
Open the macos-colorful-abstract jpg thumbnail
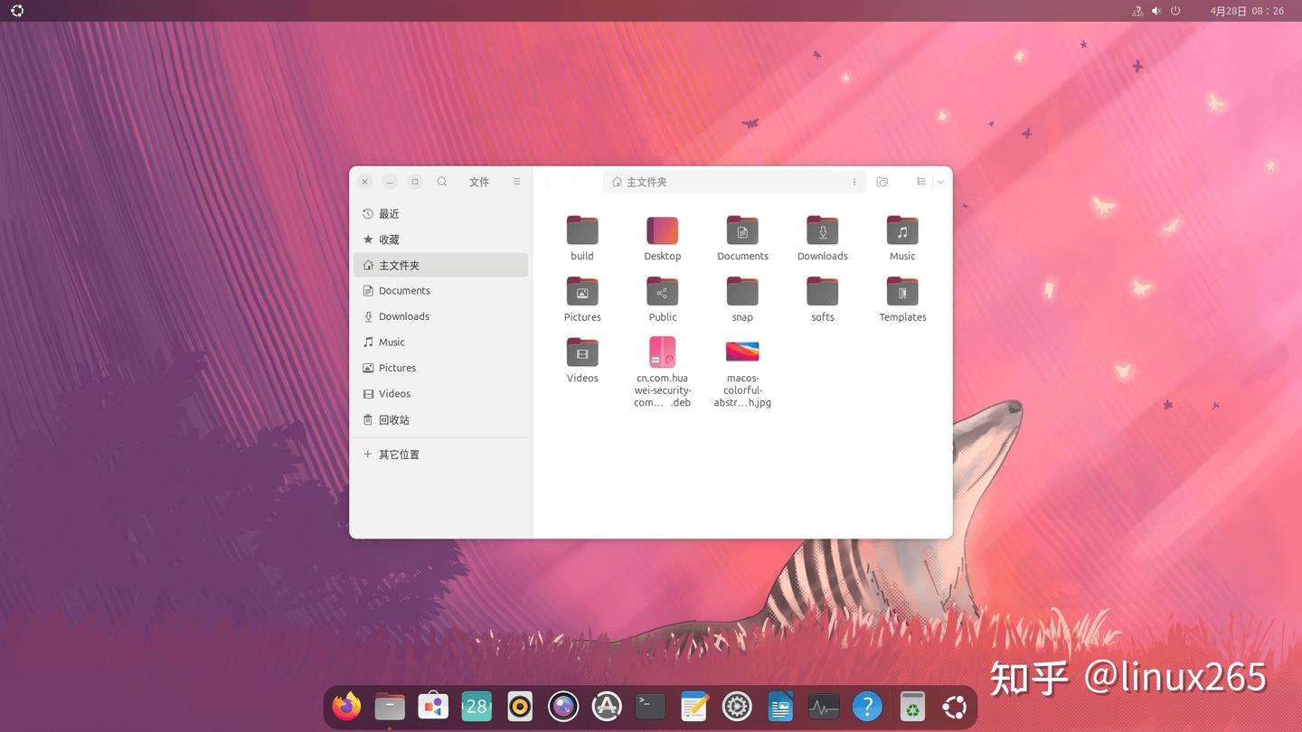(741, 352)
